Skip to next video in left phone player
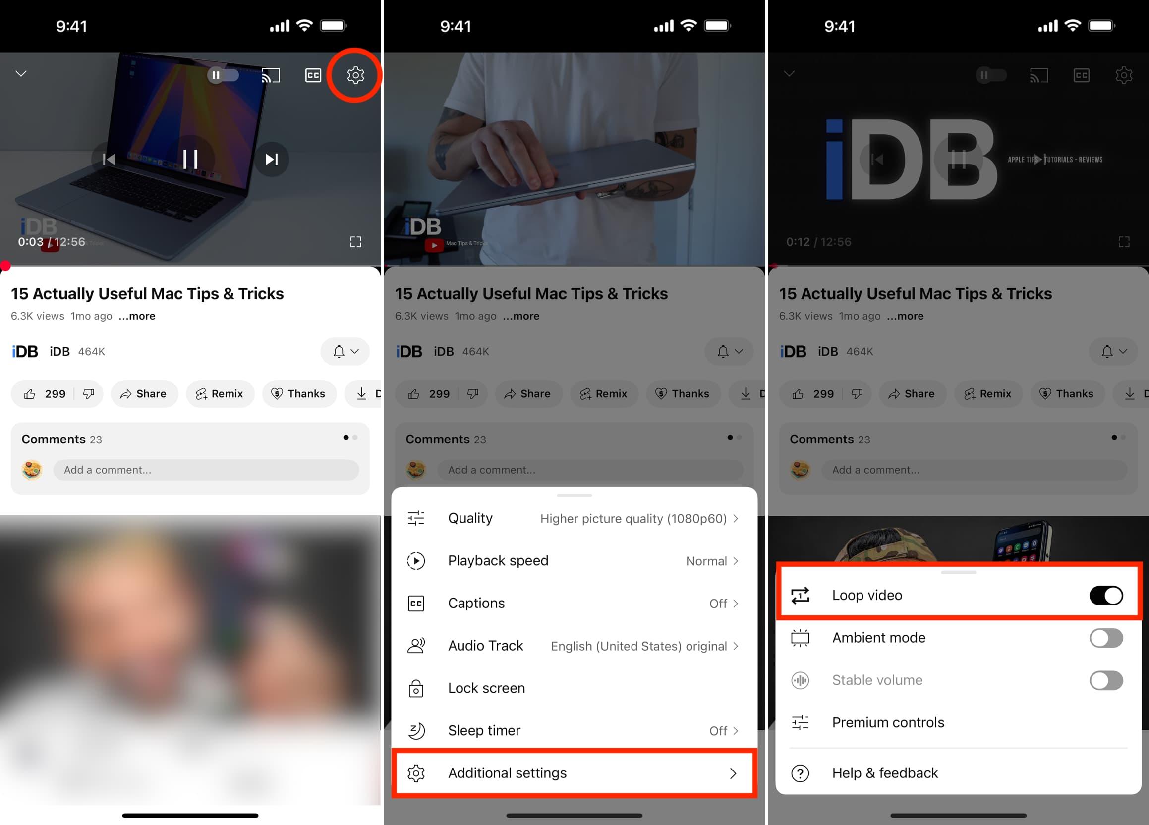The width and height of the screenshot is (1149, 825). (272, 159)
